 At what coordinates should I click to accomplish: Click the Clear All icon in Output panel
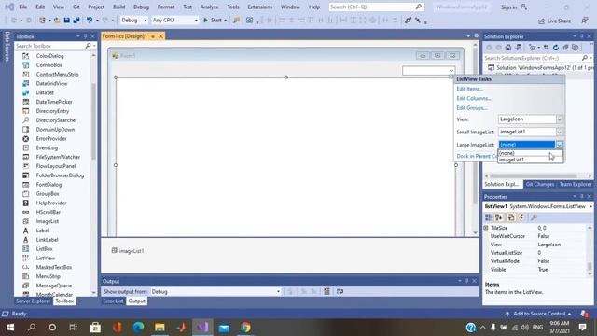tap(326, 291)
